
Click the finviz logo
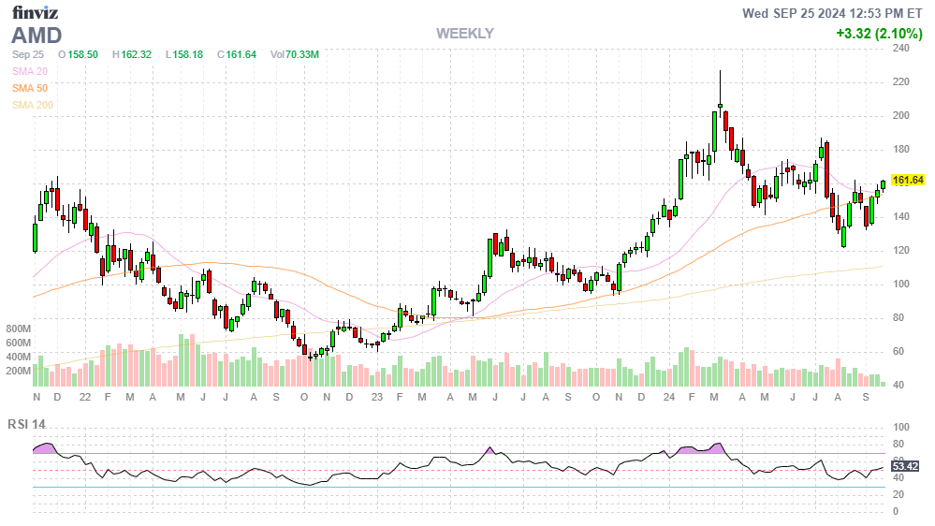(34, 12)
